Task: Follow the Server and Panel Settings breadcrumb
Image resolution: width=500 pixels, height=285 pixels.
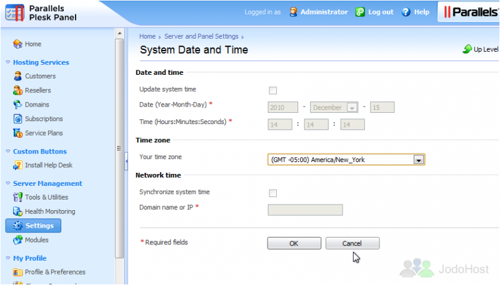Action: pyautogui.click(x=201, y=36)
